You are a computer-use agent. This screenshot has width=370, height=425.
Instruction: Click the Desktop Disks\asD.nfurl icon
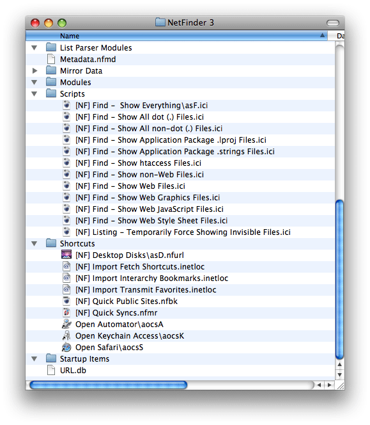click(x=66, y=255)
